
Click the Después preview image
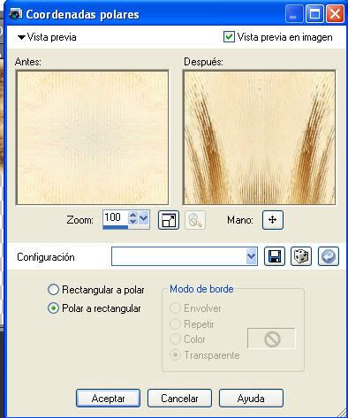(259, 137)
